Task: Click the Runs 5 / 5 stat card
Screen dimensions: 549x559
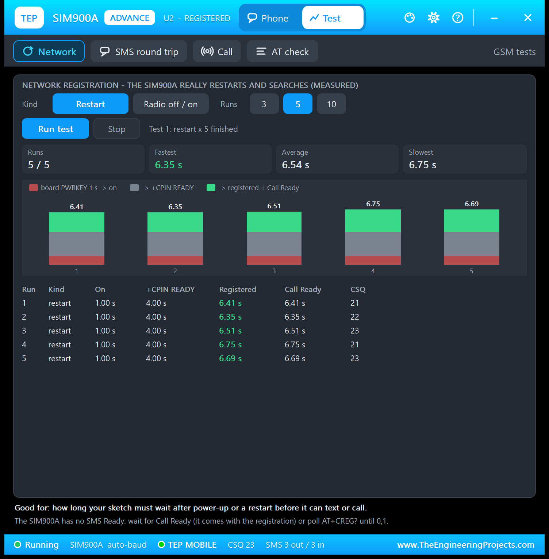Action: (x=83, y=159)
